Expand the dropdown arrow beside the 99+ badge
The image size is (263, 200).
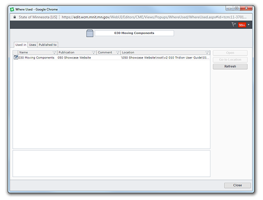click(249, 25)
